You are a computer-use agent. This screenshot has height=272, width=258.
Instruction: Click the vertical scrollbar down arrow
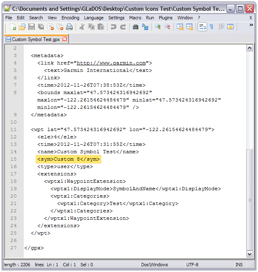249,254
